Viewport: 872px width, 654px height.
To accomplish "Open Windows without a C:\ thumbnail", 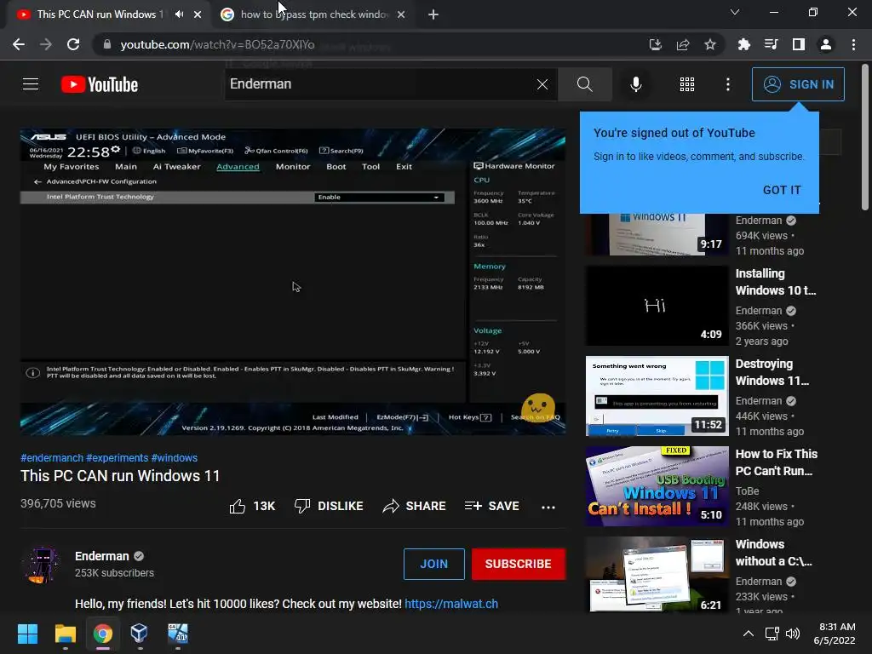I will (x=657, y=575).
